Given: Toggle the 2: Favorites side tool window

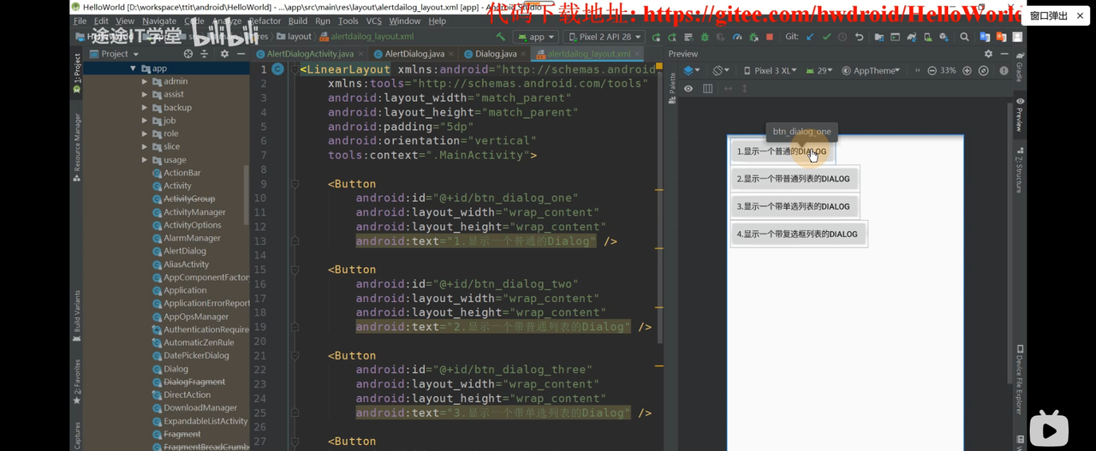Looking at the screenshot, I should pos(76,381).
